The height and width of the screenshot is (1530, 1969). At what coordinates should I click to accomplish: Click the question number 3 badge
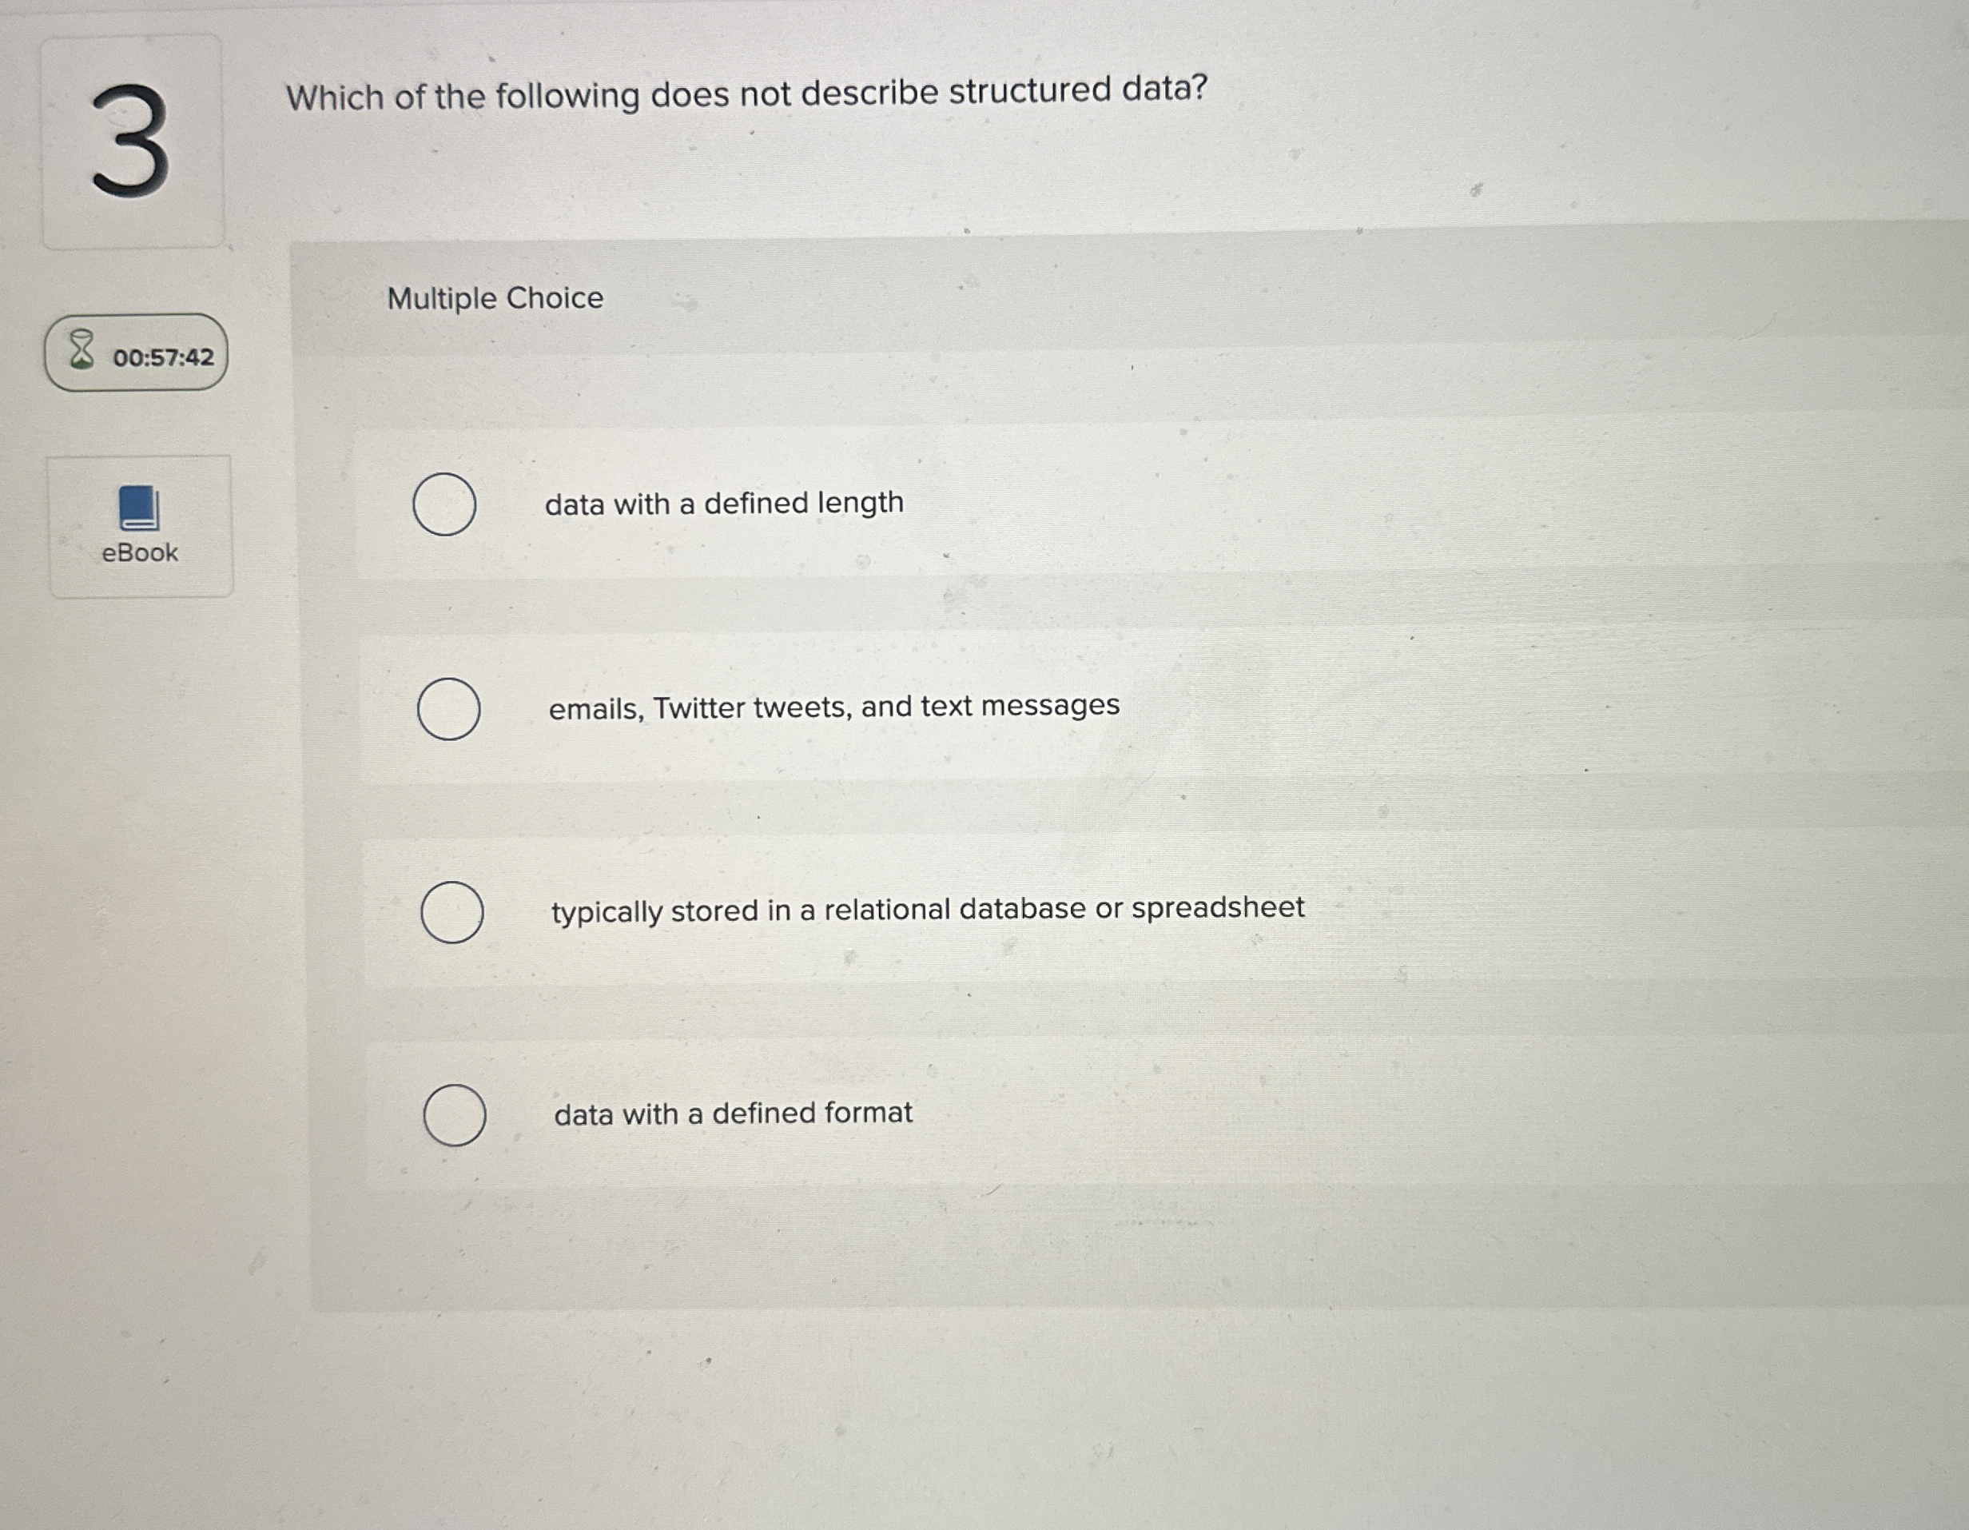pyautogui.click(x=135, y=140)
